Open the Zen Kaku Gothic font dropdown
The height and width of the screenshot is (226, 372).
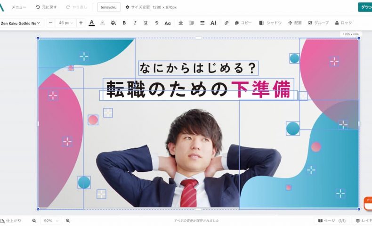20,23
